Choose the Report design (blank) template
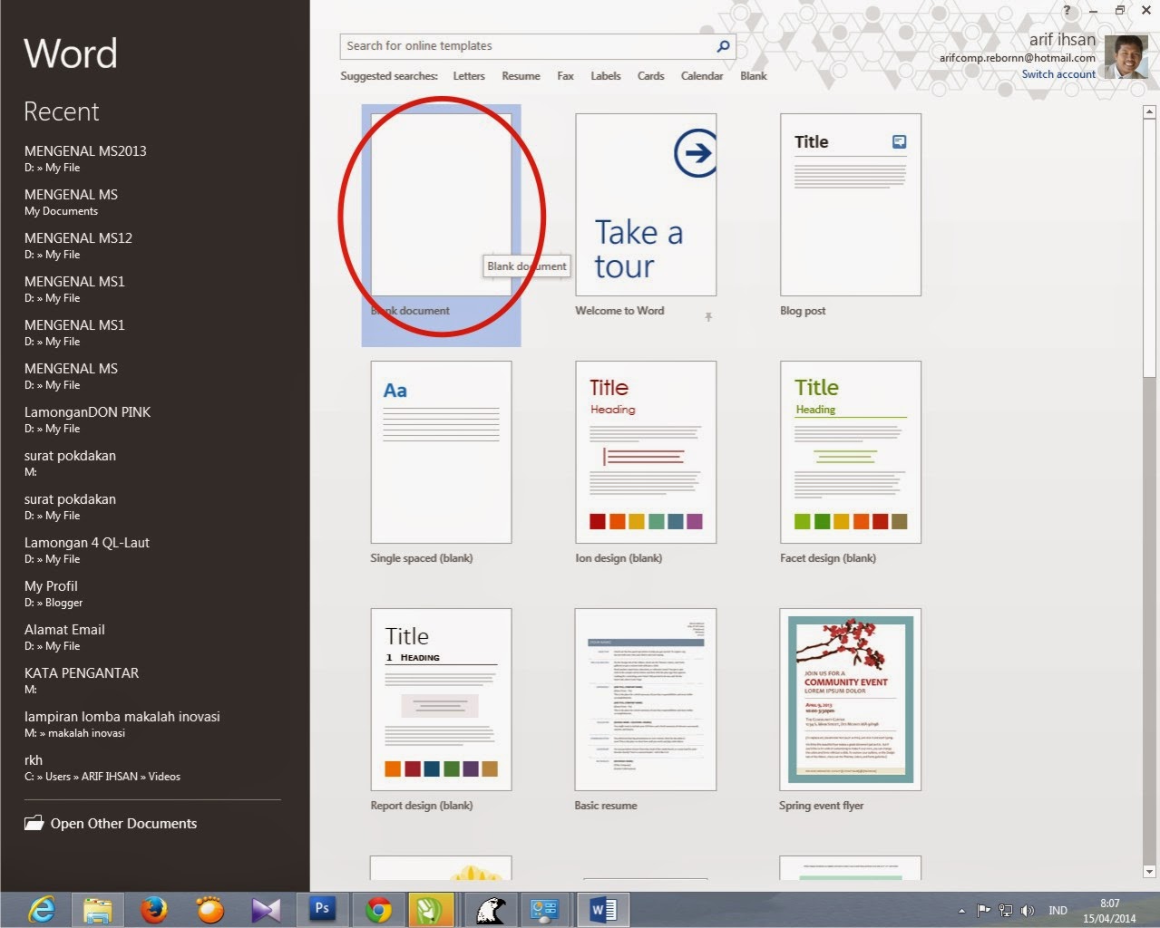 coord(441,700)
